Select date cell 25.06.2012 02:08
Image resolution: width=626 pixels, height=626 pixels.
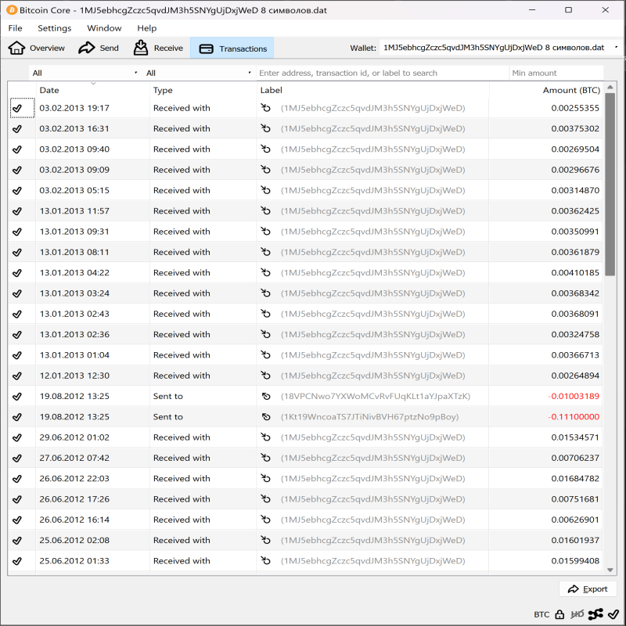coord(74,540)
